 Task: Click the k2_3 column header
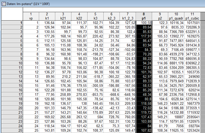pos(112,16)
